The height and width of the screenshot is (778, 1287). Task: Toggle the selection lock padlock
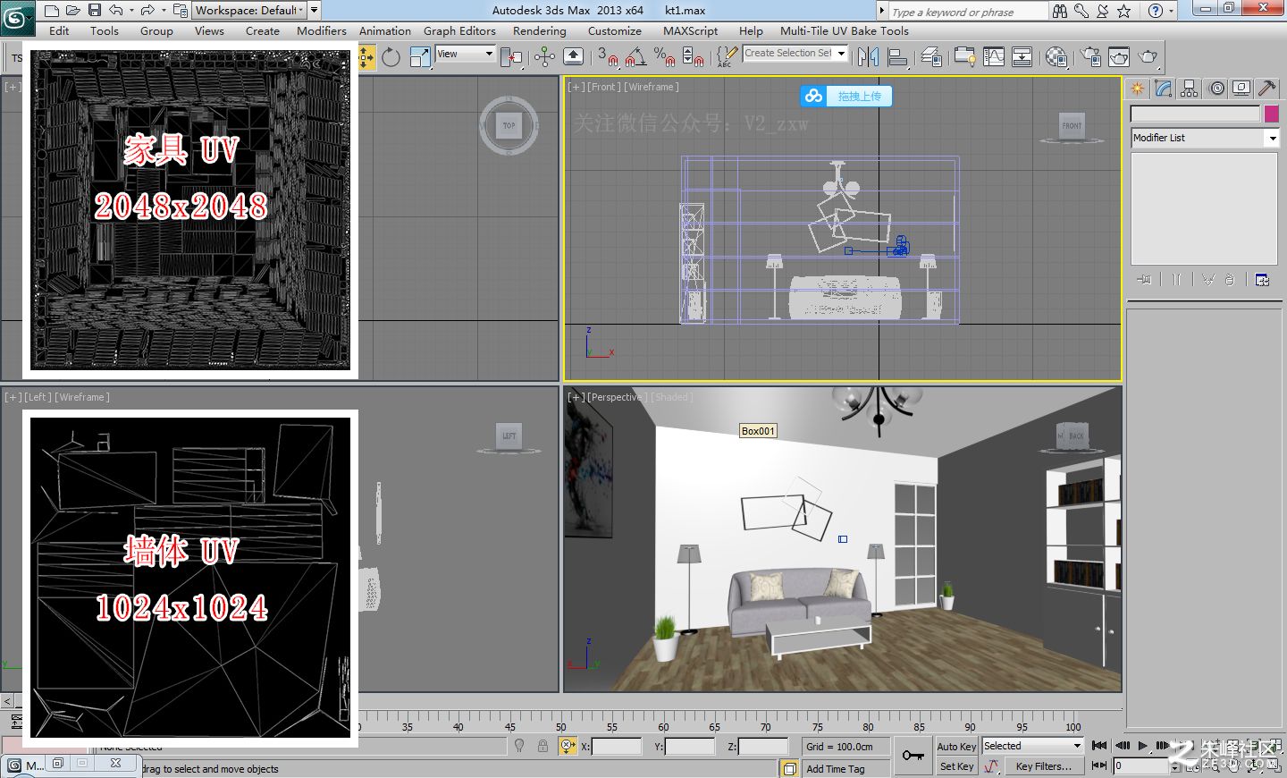[x=543, y=746]
